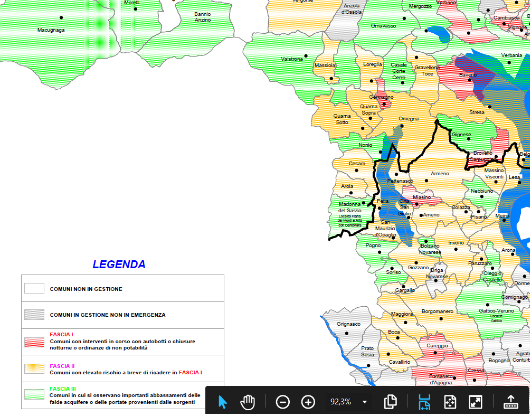531x416 pixels.
Task: Click the Verbania map label
Action: 511,55
